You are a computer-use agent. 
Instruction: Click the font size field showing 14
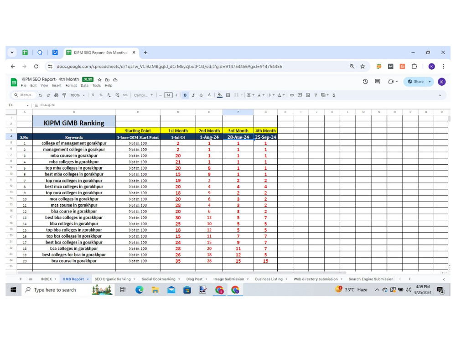pyautogui.click(x=168, y=95)
